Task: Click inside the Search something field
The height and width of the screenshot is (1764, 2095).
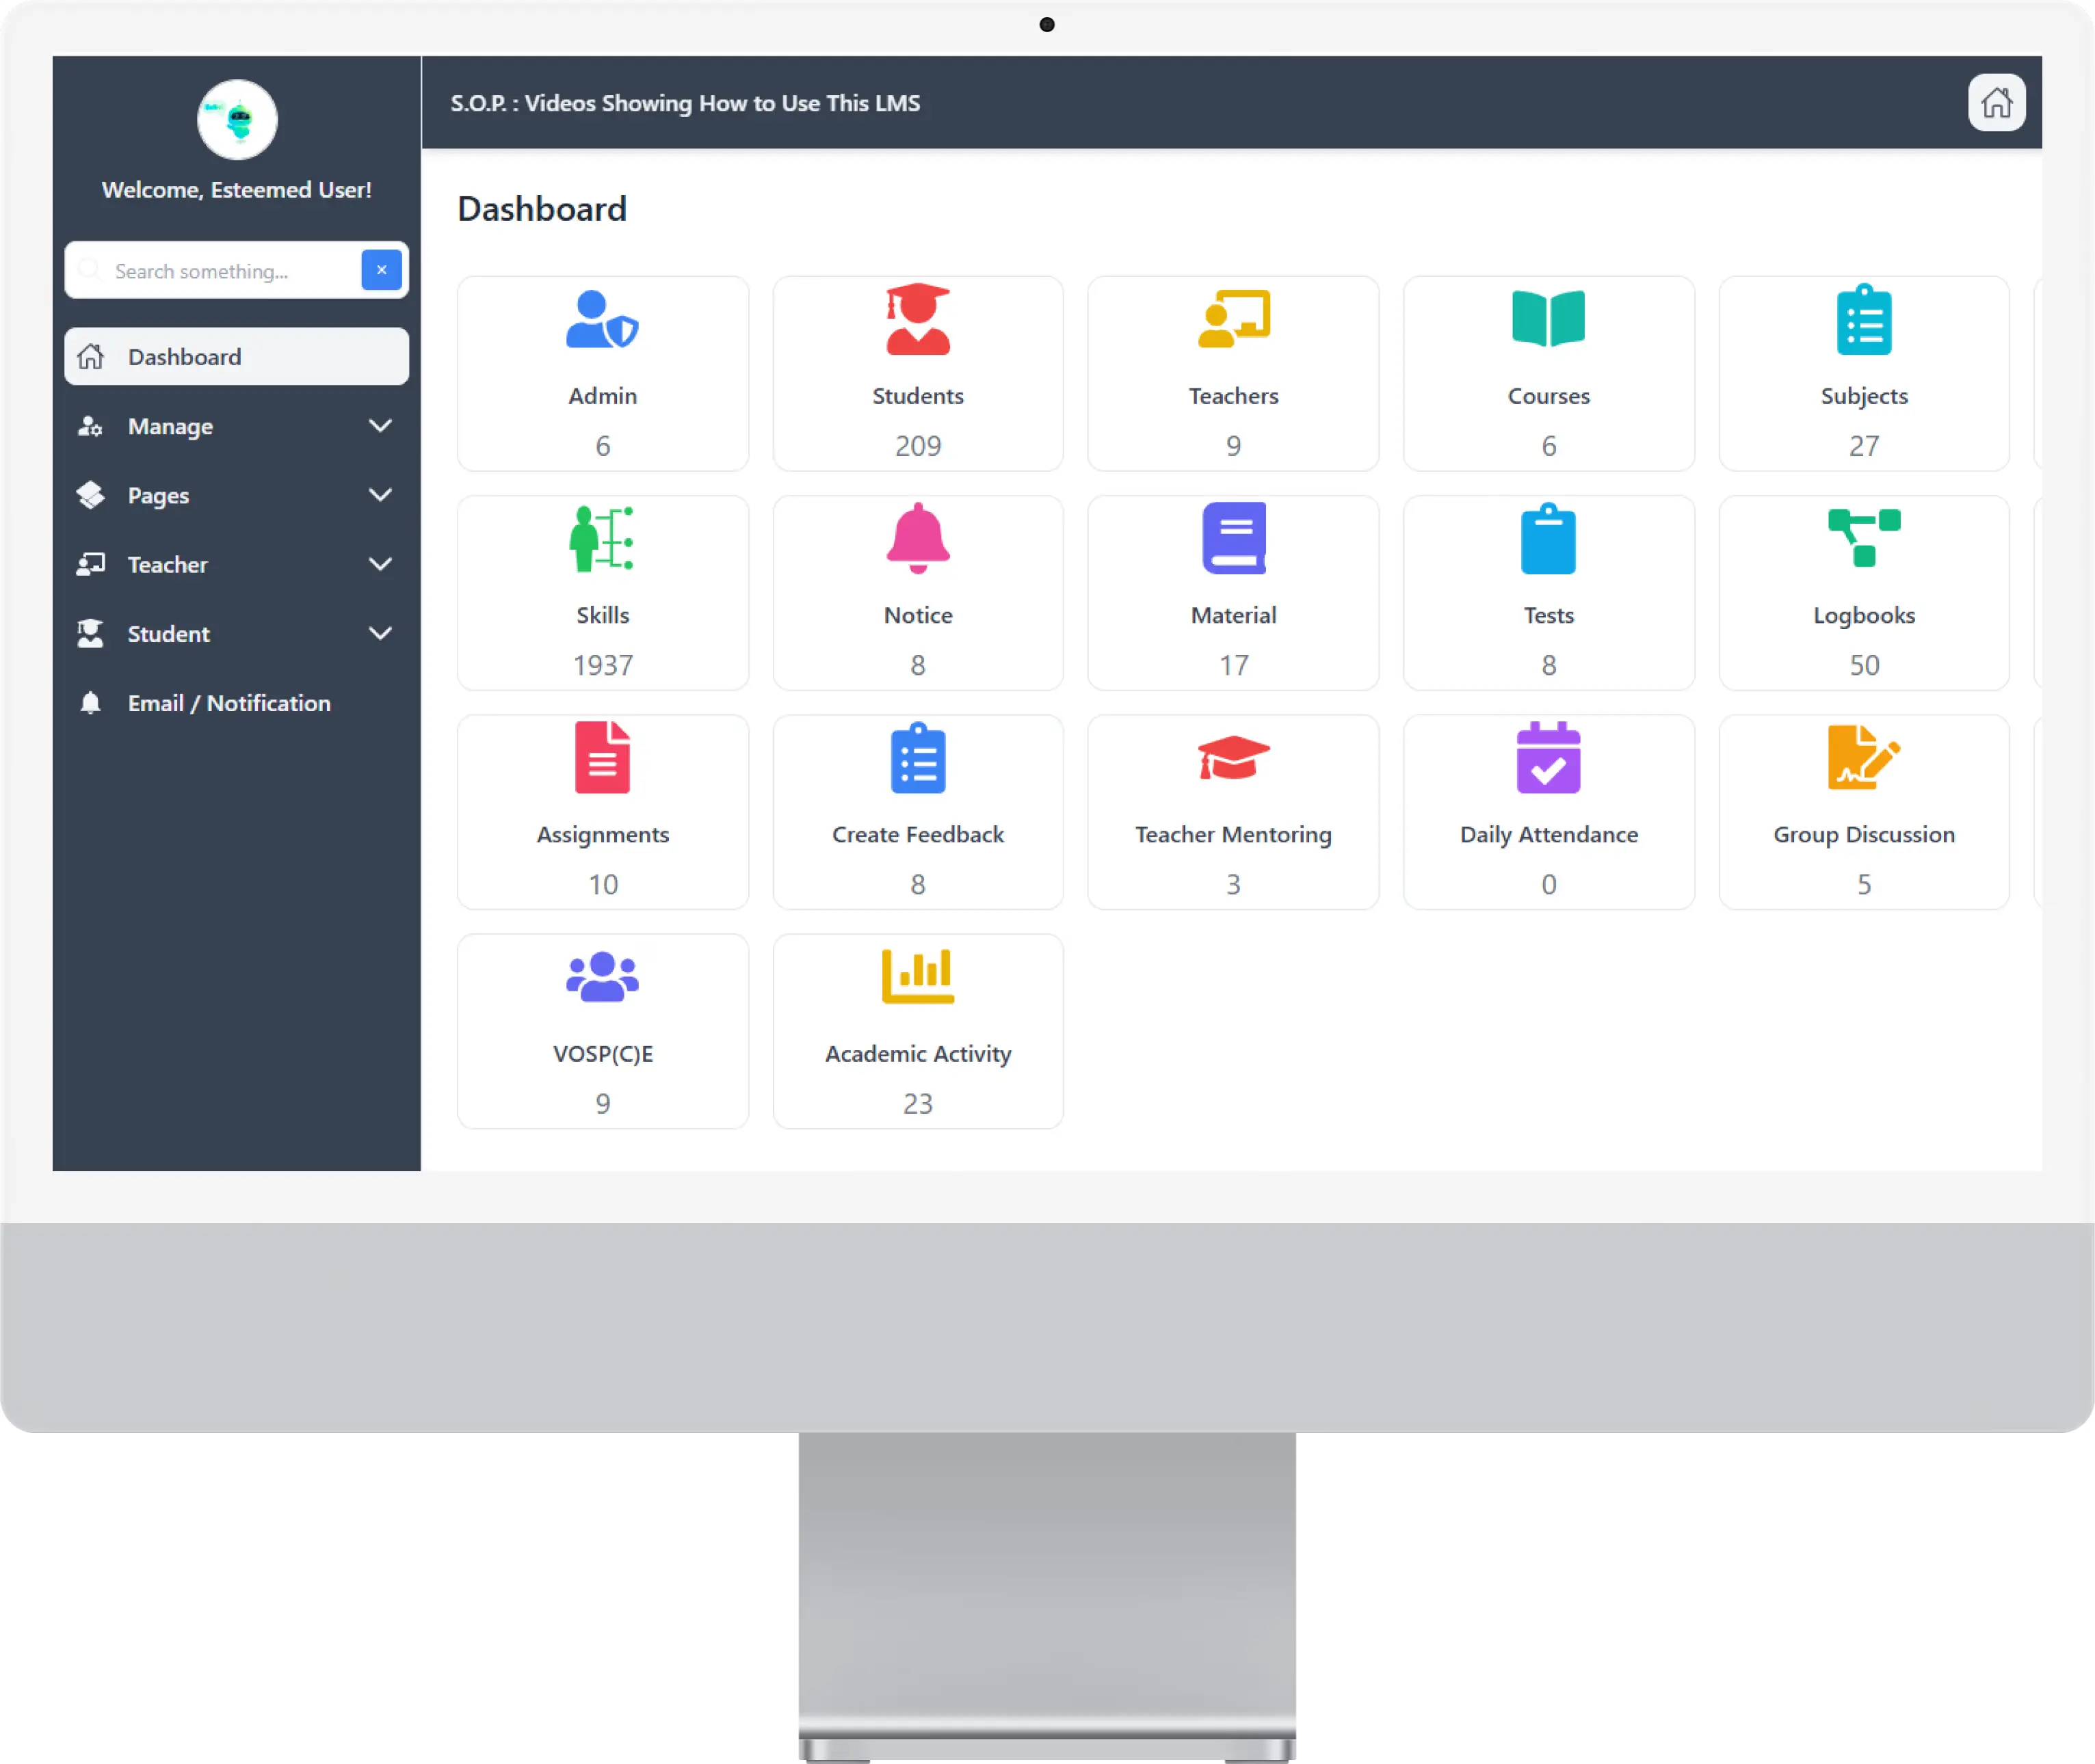Action: pyautogui.click(x=220, y=269)
